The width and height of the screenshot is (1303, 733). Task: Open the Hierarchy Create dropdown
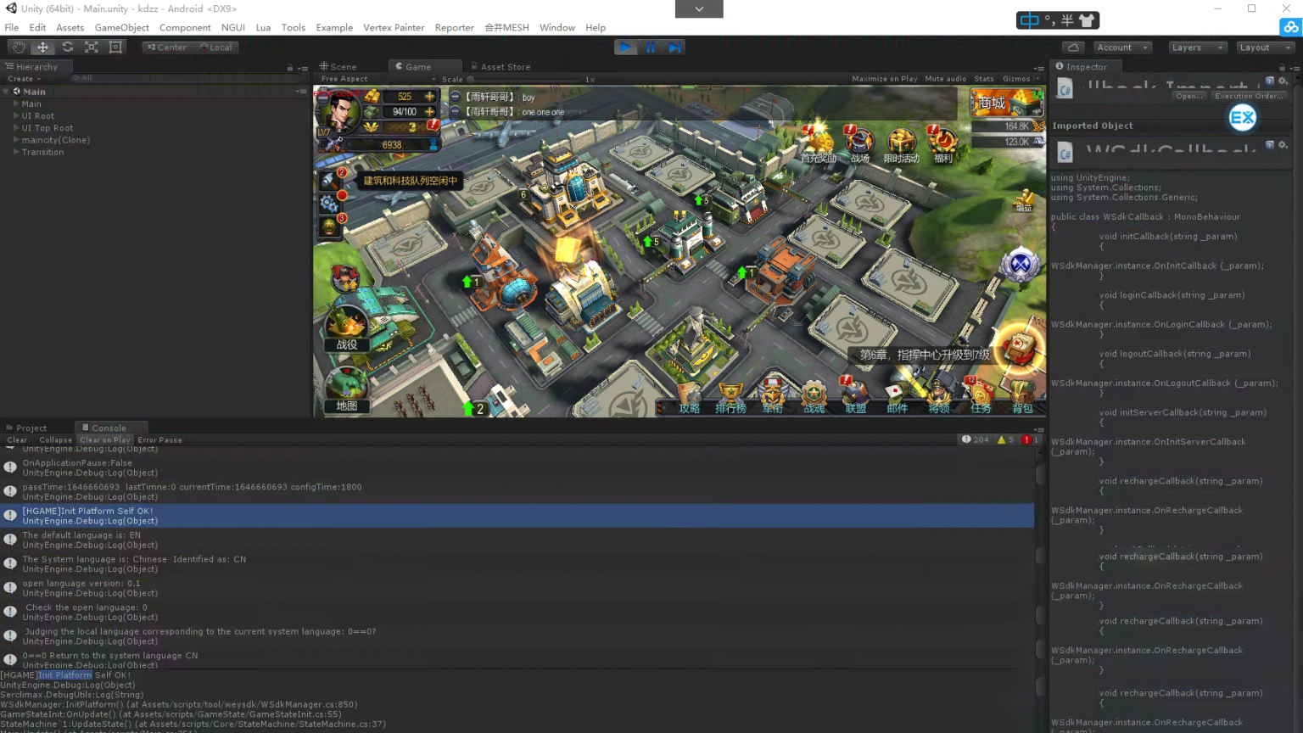(24, 79)
